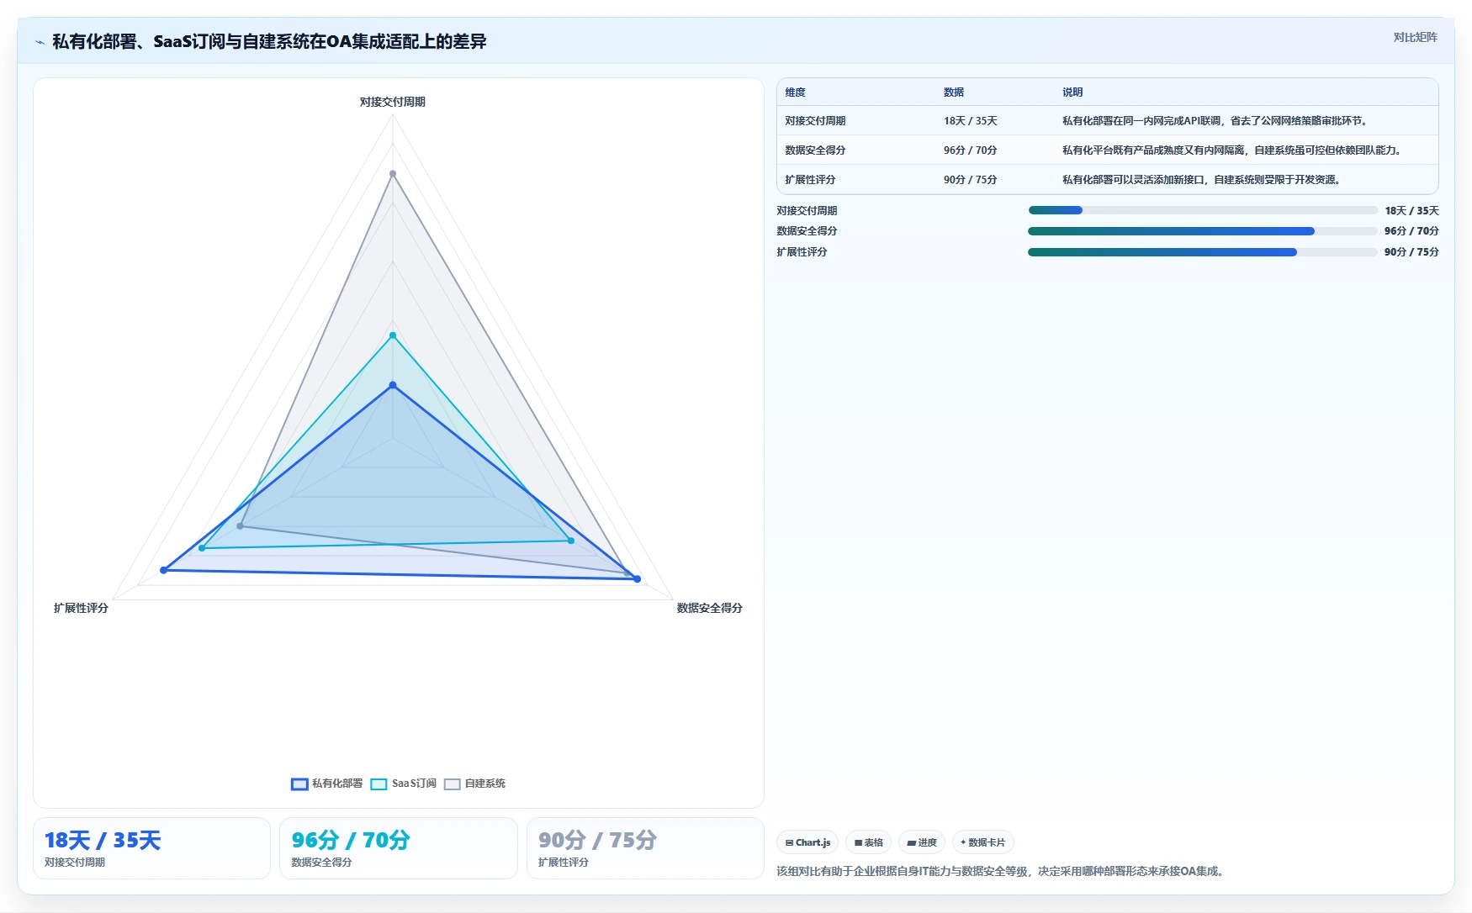Viewport: 1472px width, 913px height.
Task: Click the 对比矩阵 label in header
Action: pyautogui.click(x=1415, y=37)
